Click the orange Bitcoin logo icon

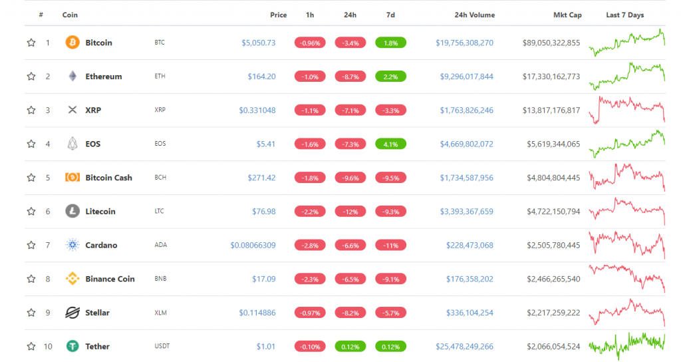(x=72, y=43)
